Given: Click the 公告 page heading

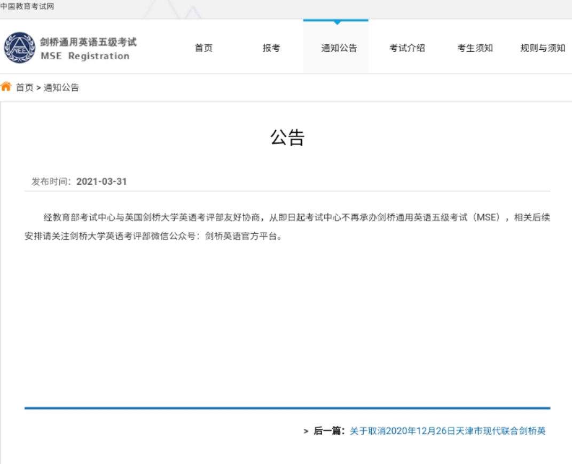Looking at the screenshot, I should [287, 138].
